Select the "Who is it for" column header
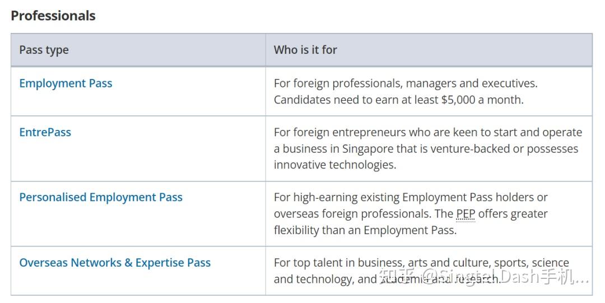605x303 pixels. tap(305, 50)
